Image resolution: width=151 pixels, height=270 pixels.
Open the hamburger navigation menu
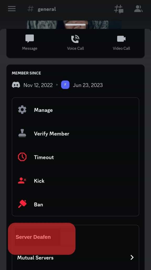coord(12,9)
